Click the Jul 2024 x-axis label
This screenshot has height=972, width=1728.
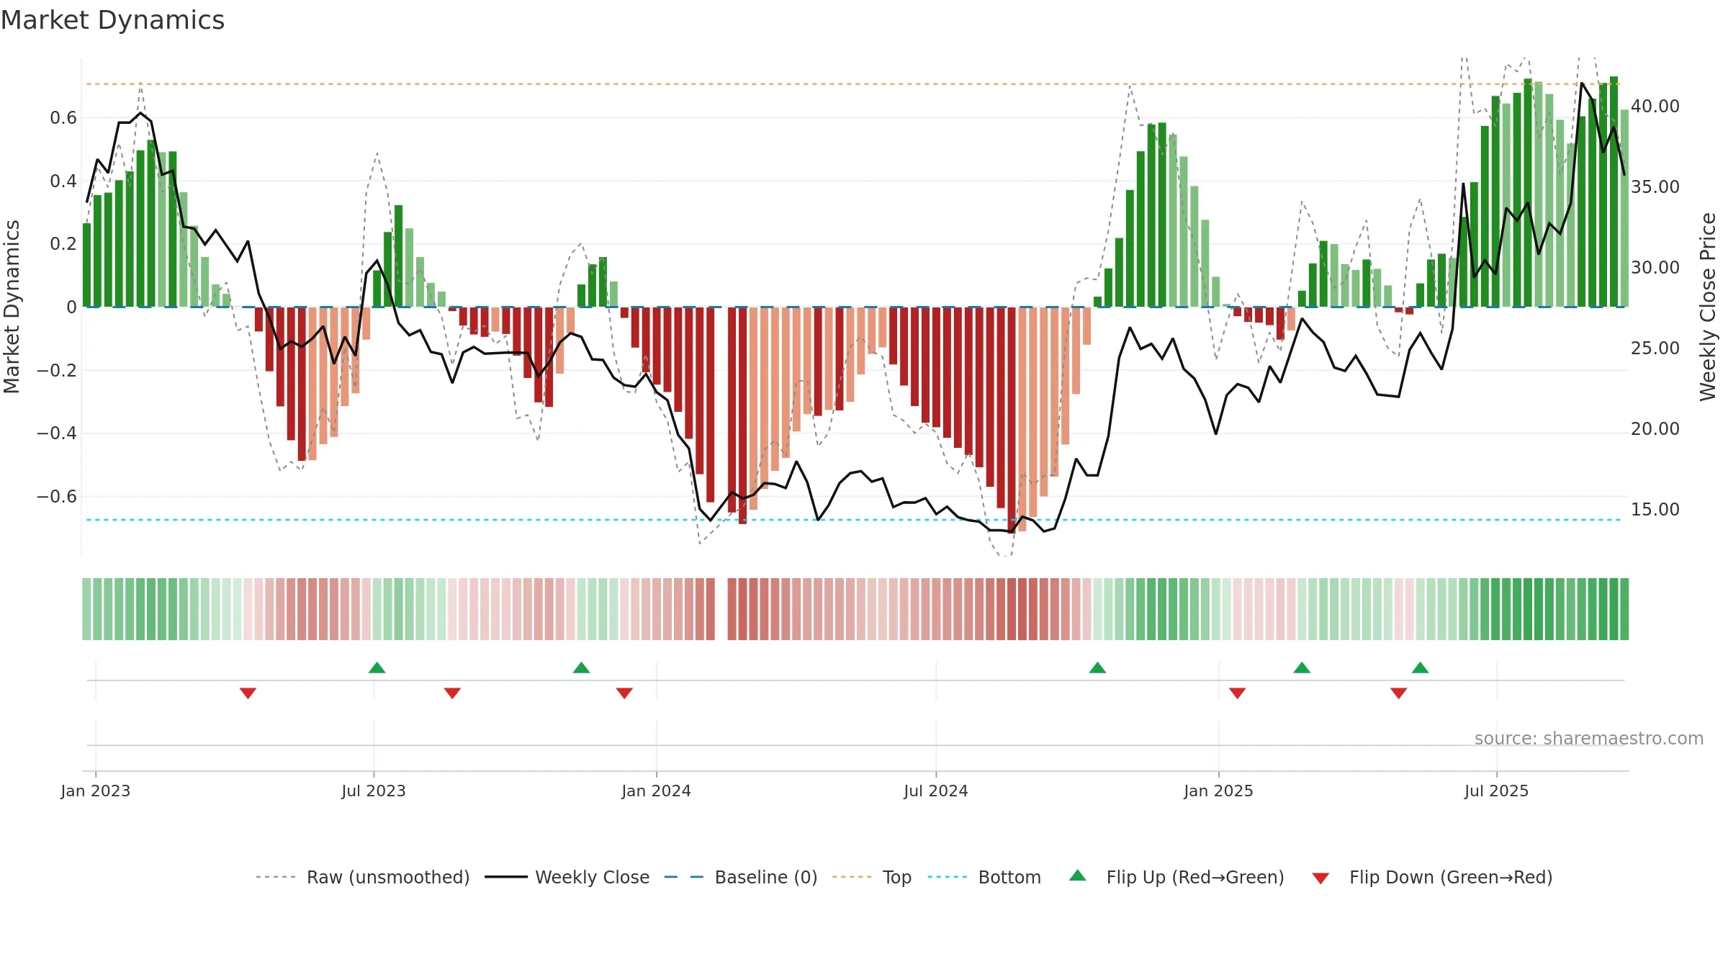pos(936,791)
